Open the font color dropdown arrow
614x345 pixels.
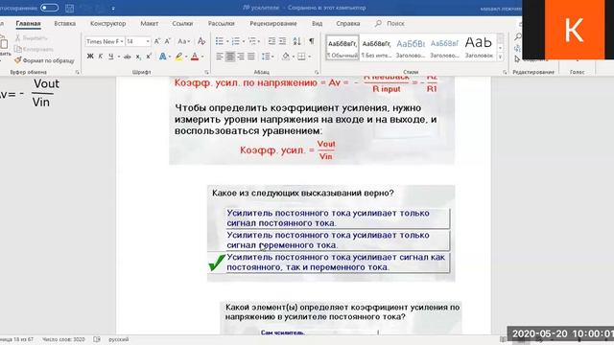[202, 57]
